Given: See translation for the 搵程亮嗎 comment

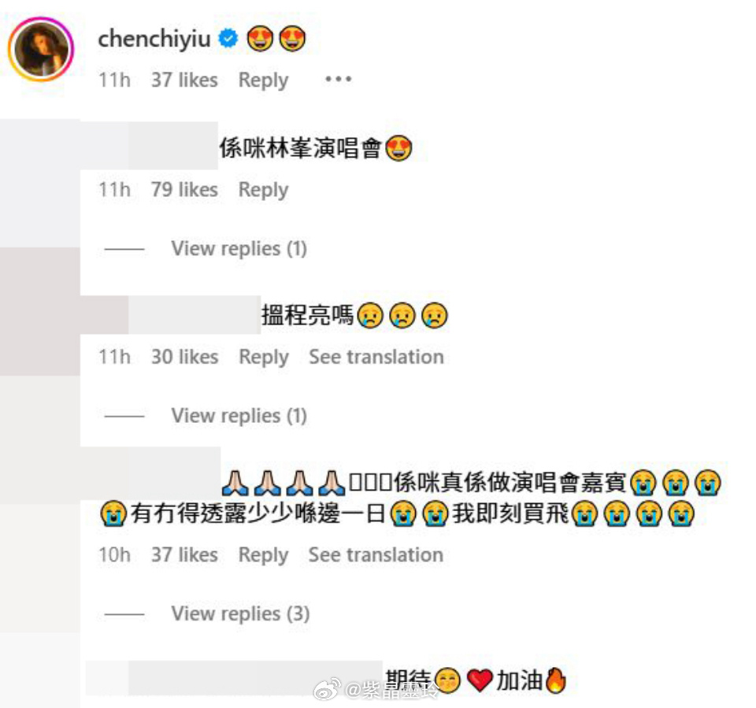Looking at the screenshot, I should pos(376,357).
